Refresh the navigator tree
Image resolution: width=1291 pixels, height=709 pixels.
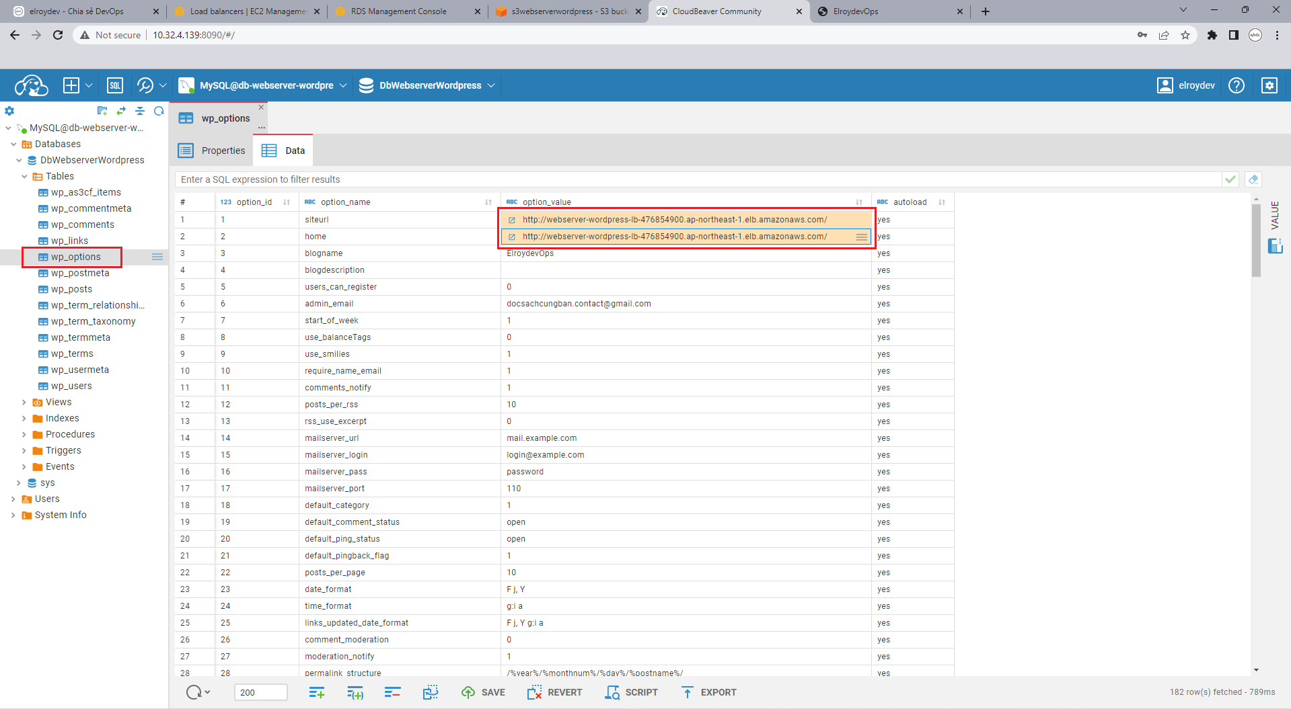(159, 111)
